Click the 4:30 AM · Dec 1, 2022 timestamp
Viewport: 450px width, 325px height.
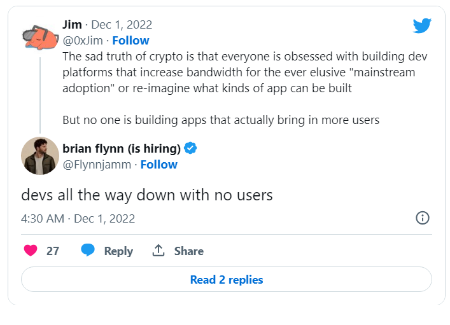(78, 218)
